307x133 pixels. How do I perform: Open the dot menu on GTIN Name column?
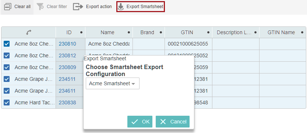303,32
